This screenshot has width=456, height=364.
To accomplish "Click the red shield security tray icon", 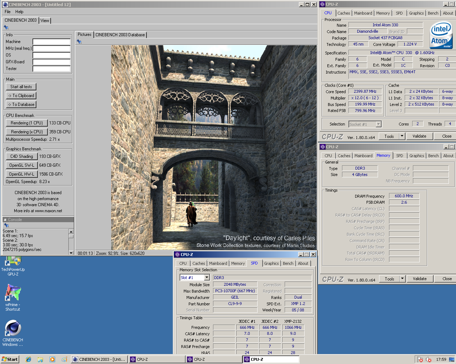I will point(420,359).
